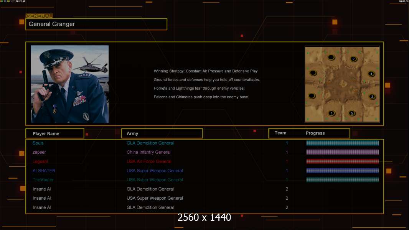Select player name TheMaster
The image size is (409, 230).
(43, 180)
